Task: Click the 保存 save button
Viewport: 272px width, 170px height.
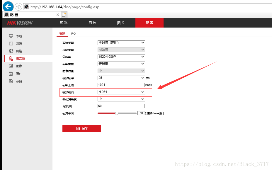Action: click(x=82, y=129)
